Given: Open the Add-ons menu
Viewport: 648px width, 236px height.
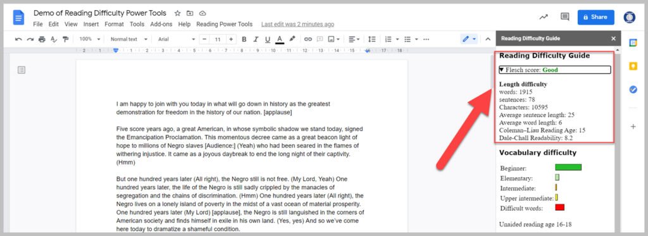Looking at the screenshot, I should pyautogui.click(x=161, y=24).
